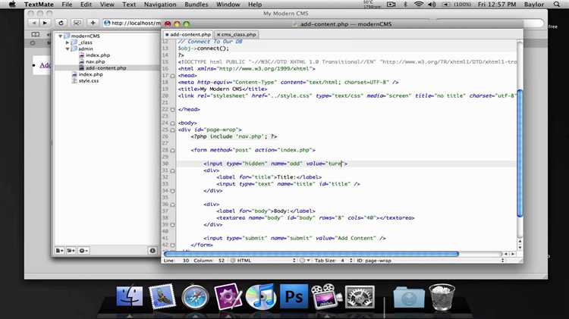The width and height of the screenshot is (569, 319).
Task: Open the Edit menu
Action: pyautogui.click(x=86, y=5)
